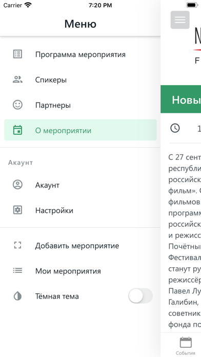Click the speakers people icon
This screenshot has width=201, height=357.
click(x=17, y=80)
